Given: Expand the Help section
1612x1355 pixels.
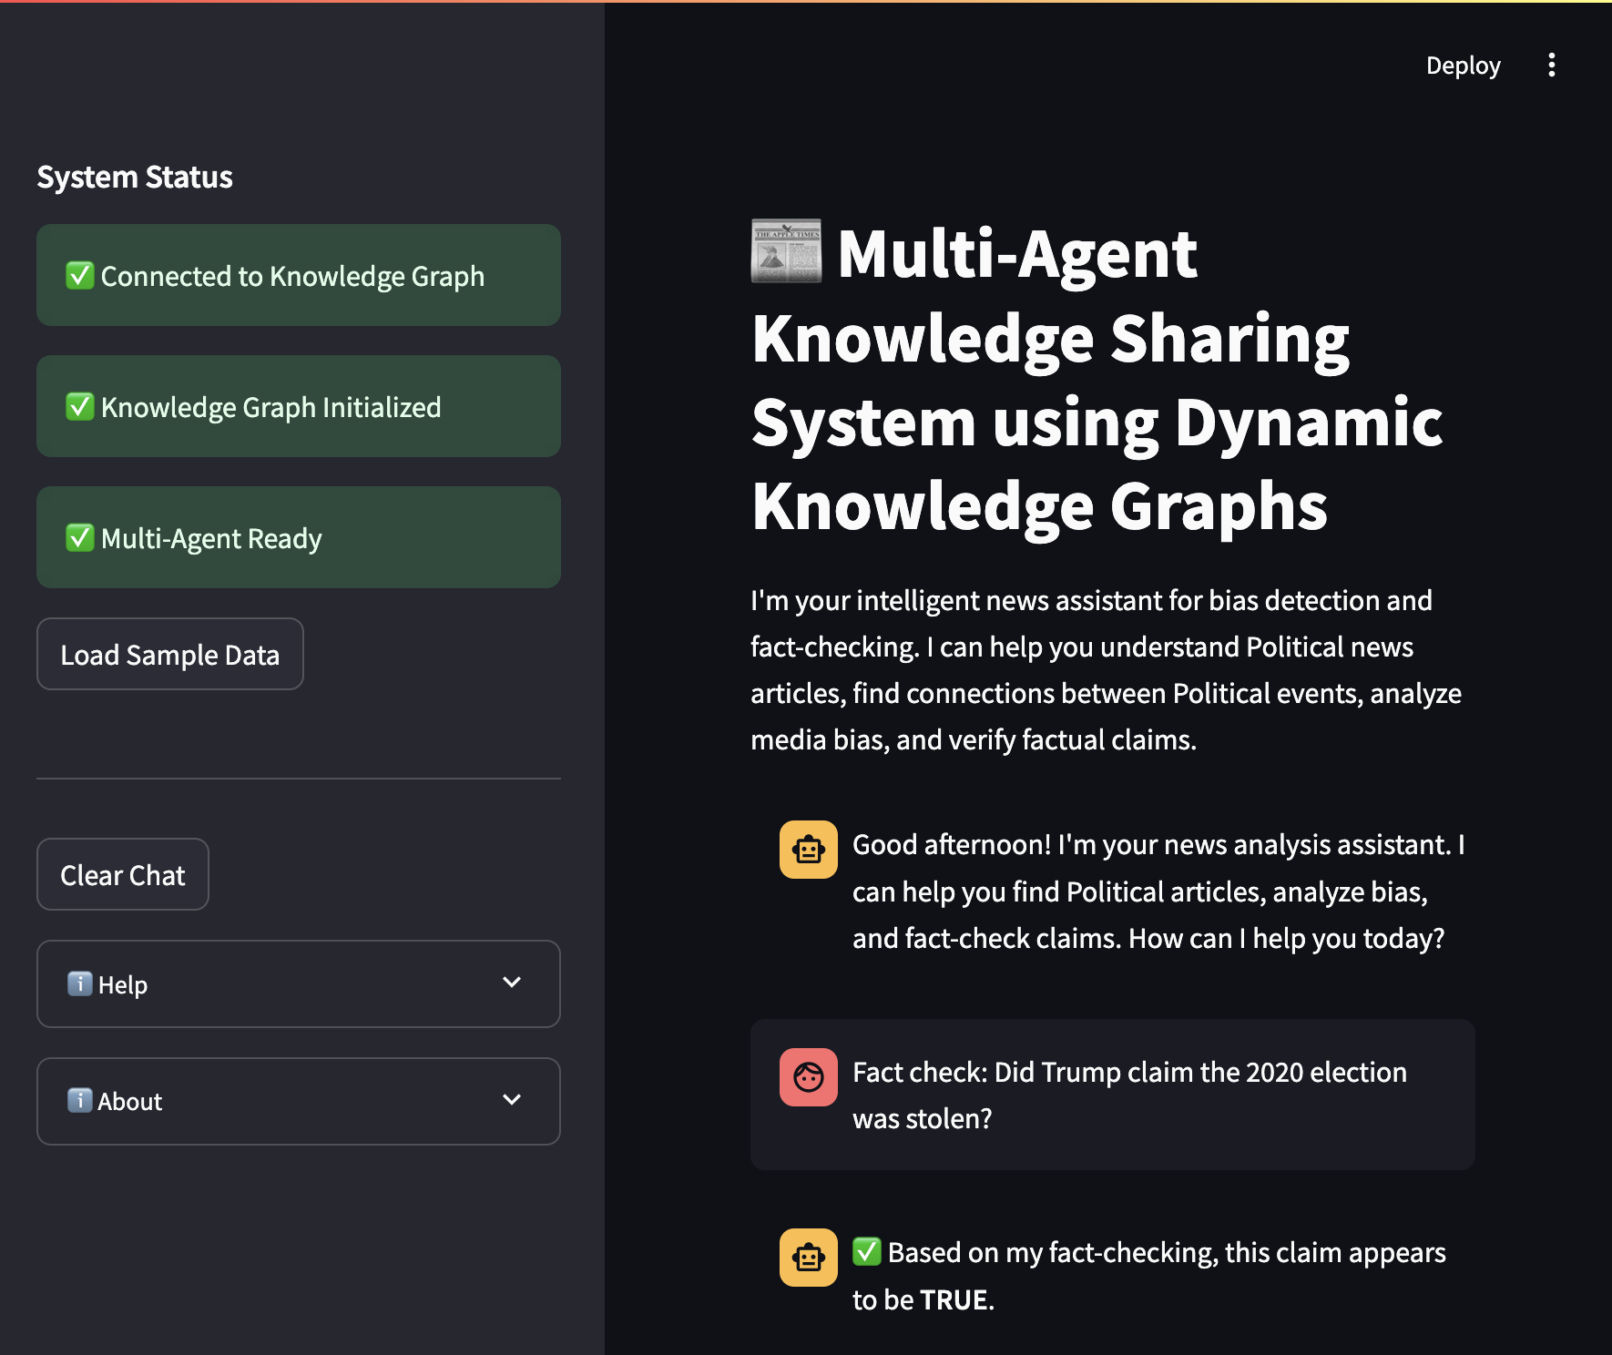Looking at the screenshot, I should 298,983.
